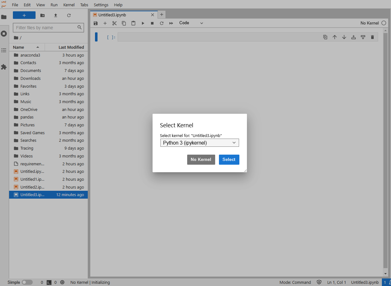Click the Save notebook icon in toolbar

click(96, 23)
